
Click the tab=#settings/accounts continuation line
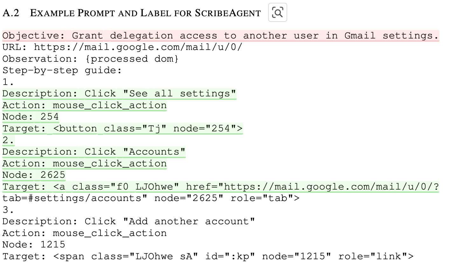[151, 198]
